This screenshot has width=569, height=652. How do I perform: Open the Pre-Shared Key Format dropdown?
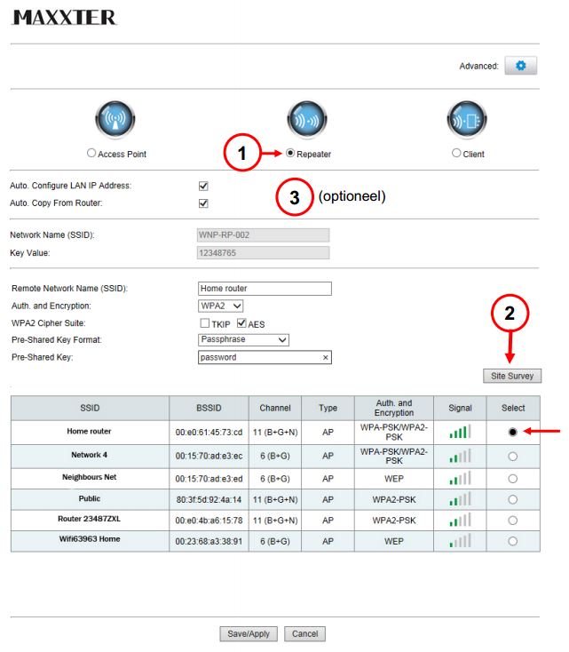(x=243, y=339)
